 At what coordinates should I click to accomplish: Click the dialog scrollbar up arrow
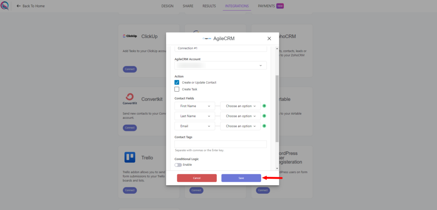click(277, 49)
